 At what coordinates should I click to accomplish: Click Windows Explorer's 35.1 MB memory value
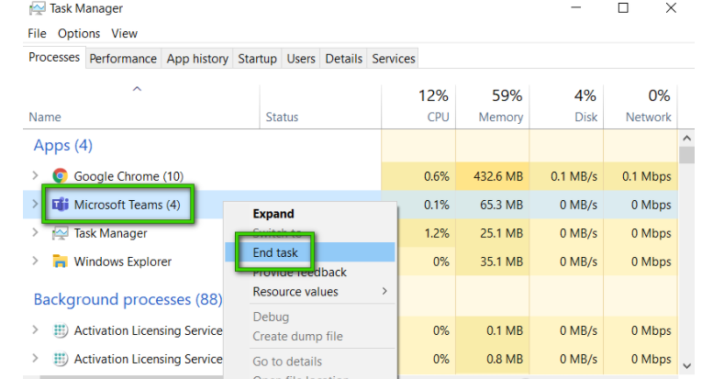pos(501,262)
